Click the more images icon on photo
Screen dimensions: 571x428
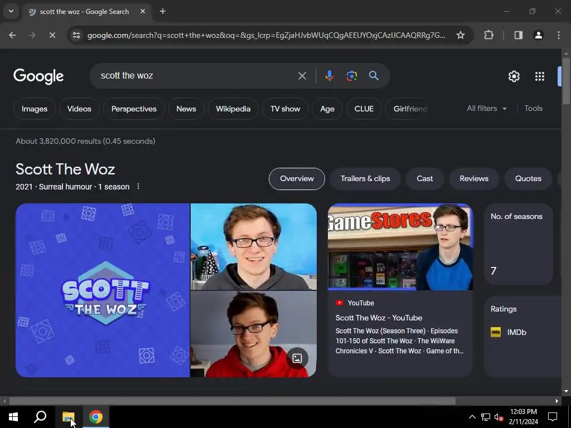(297, 358)
